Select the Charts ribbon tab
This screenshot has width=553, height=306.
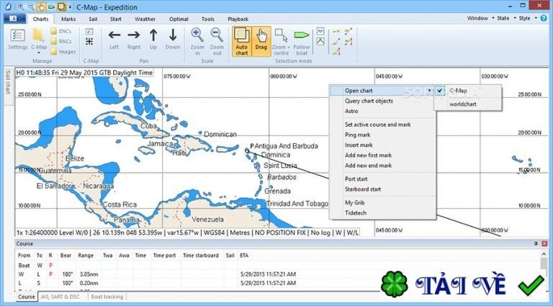coord(40,19)
